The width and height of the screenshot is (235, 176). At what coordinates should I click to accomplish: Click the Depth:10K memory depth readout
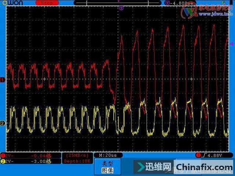(x=77, y=161)
